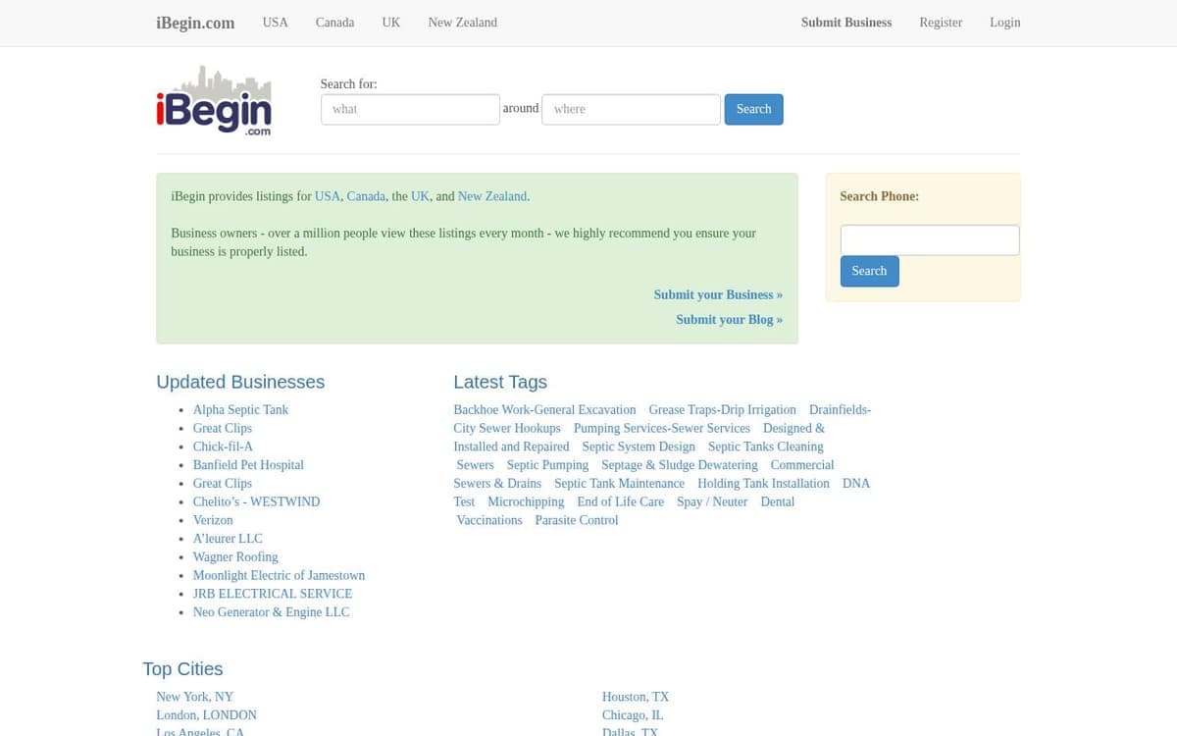
Task: Select the Septage & Sludge Dewatering tag
Action: [x=680, y=465]
